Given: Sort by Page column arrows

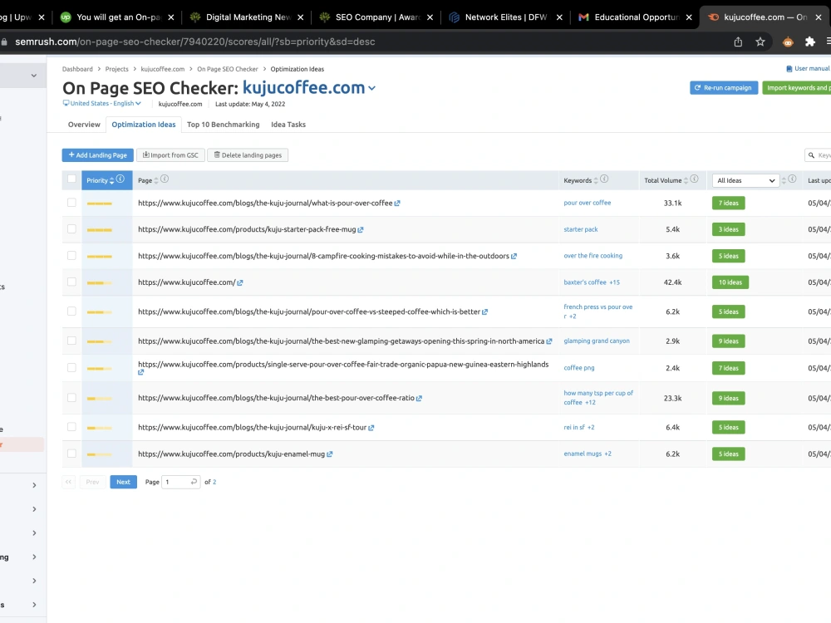Looking at the screenshot, I should [x=156, y=180].
